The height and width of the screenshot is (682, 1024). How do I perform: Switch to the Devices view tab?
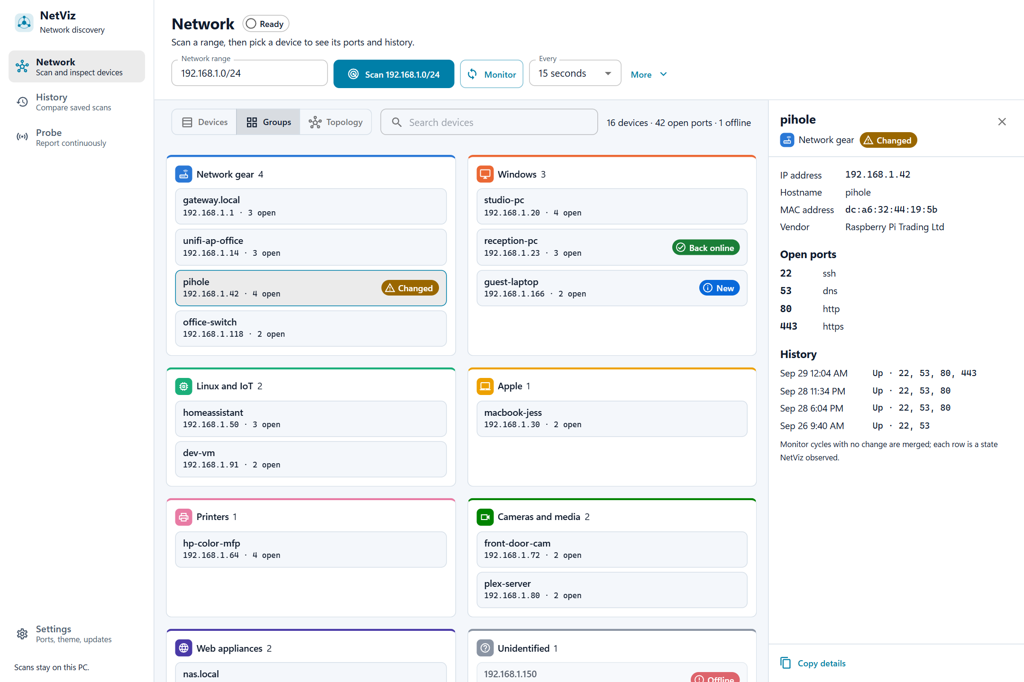[x=204, y=122]
